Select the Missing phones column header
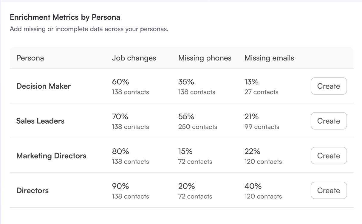Image resolution: width=362 pixels, height=224 pixels. click(205, 58)
